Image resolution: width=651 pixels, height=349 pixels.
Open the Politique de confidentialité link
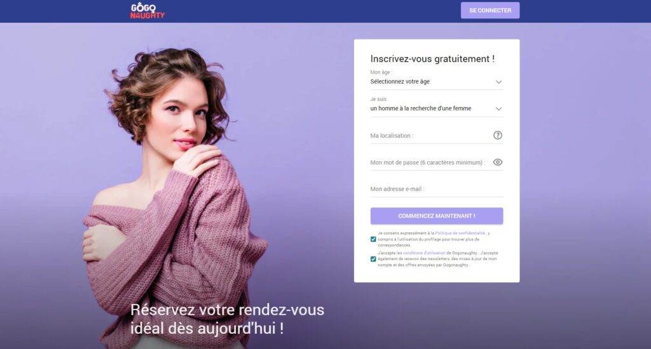[x=460, y=234]
